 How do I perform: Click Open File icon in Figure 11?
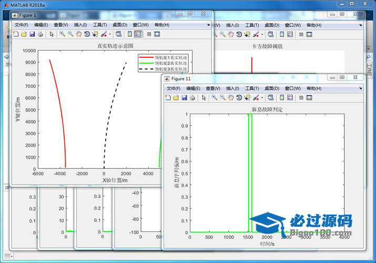tap(176, 98)
